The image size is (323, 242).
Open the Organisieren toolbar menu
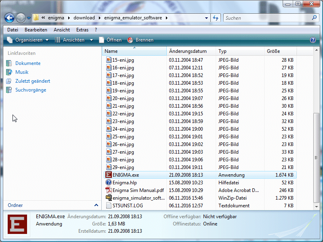(x=28, y=40)
